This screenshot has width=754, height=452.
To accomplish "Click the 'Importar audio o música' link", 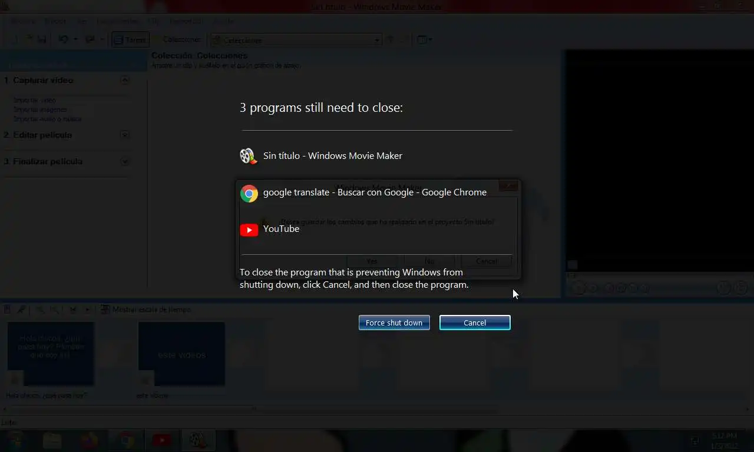I will click(x=47, y=119).
